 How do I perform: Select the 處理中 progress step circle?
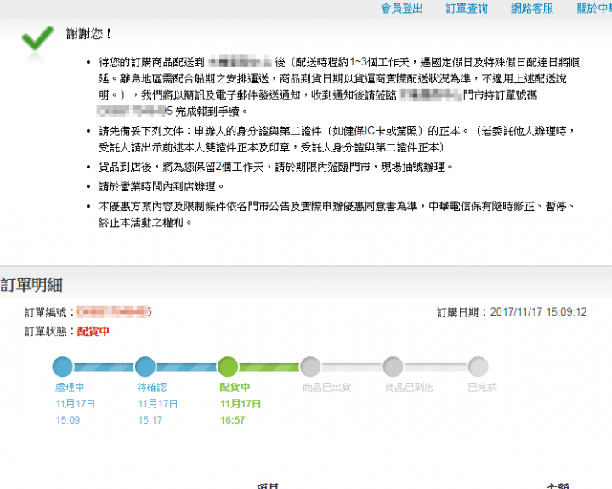tap(63, 367)
